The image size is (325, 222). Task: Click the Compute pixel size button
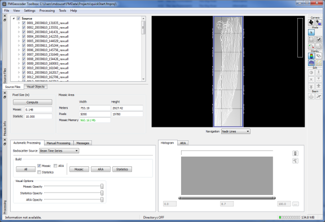(x=33, y=102)
